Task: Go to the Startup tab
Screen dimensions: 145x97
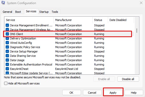Action: tap(44, 12)
